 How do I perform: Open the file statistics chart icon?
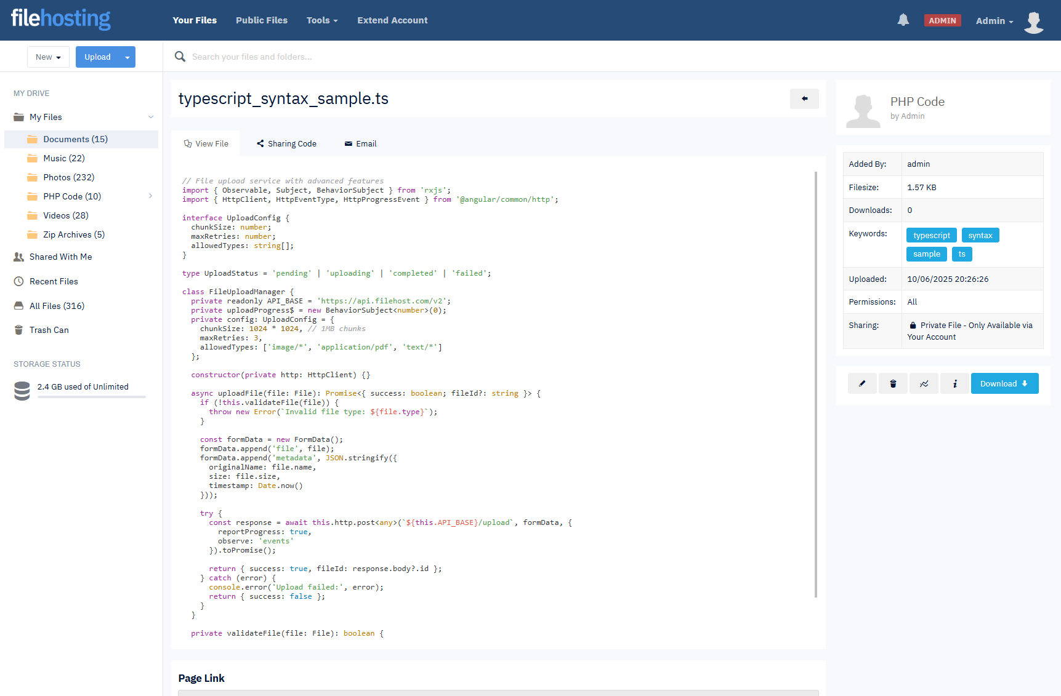(924, 383)
